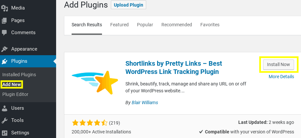The image size is (301, 138).
Task: Click the Comments speech bubble icon
Action: (x=4, y=33)
